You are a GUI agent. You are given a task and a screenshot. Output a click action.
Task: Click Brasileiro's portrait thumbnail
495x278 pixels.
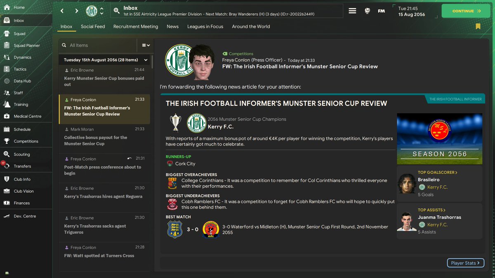pos(407,183)
